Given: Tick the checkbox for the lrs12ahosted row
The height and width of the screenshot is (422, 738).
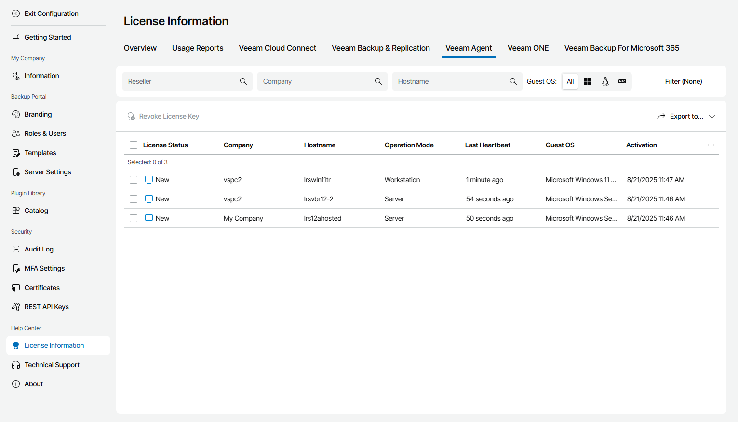Looking at the screenshot, I should pos(134,218).
